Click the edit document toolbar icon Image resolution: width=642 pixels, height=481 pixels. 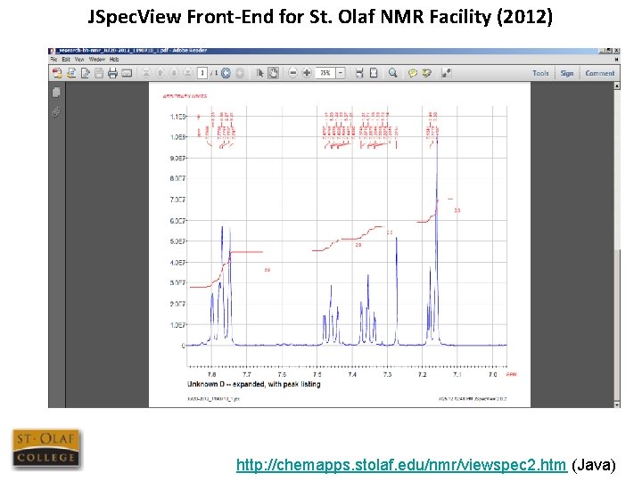86,73
